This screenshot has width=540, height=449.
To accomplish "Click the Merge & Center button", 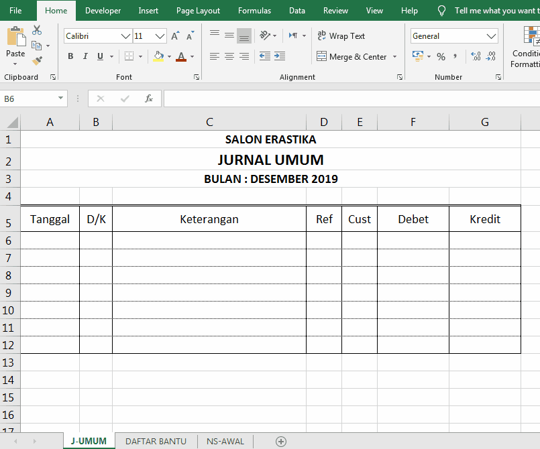I will [x=352, y=56].
